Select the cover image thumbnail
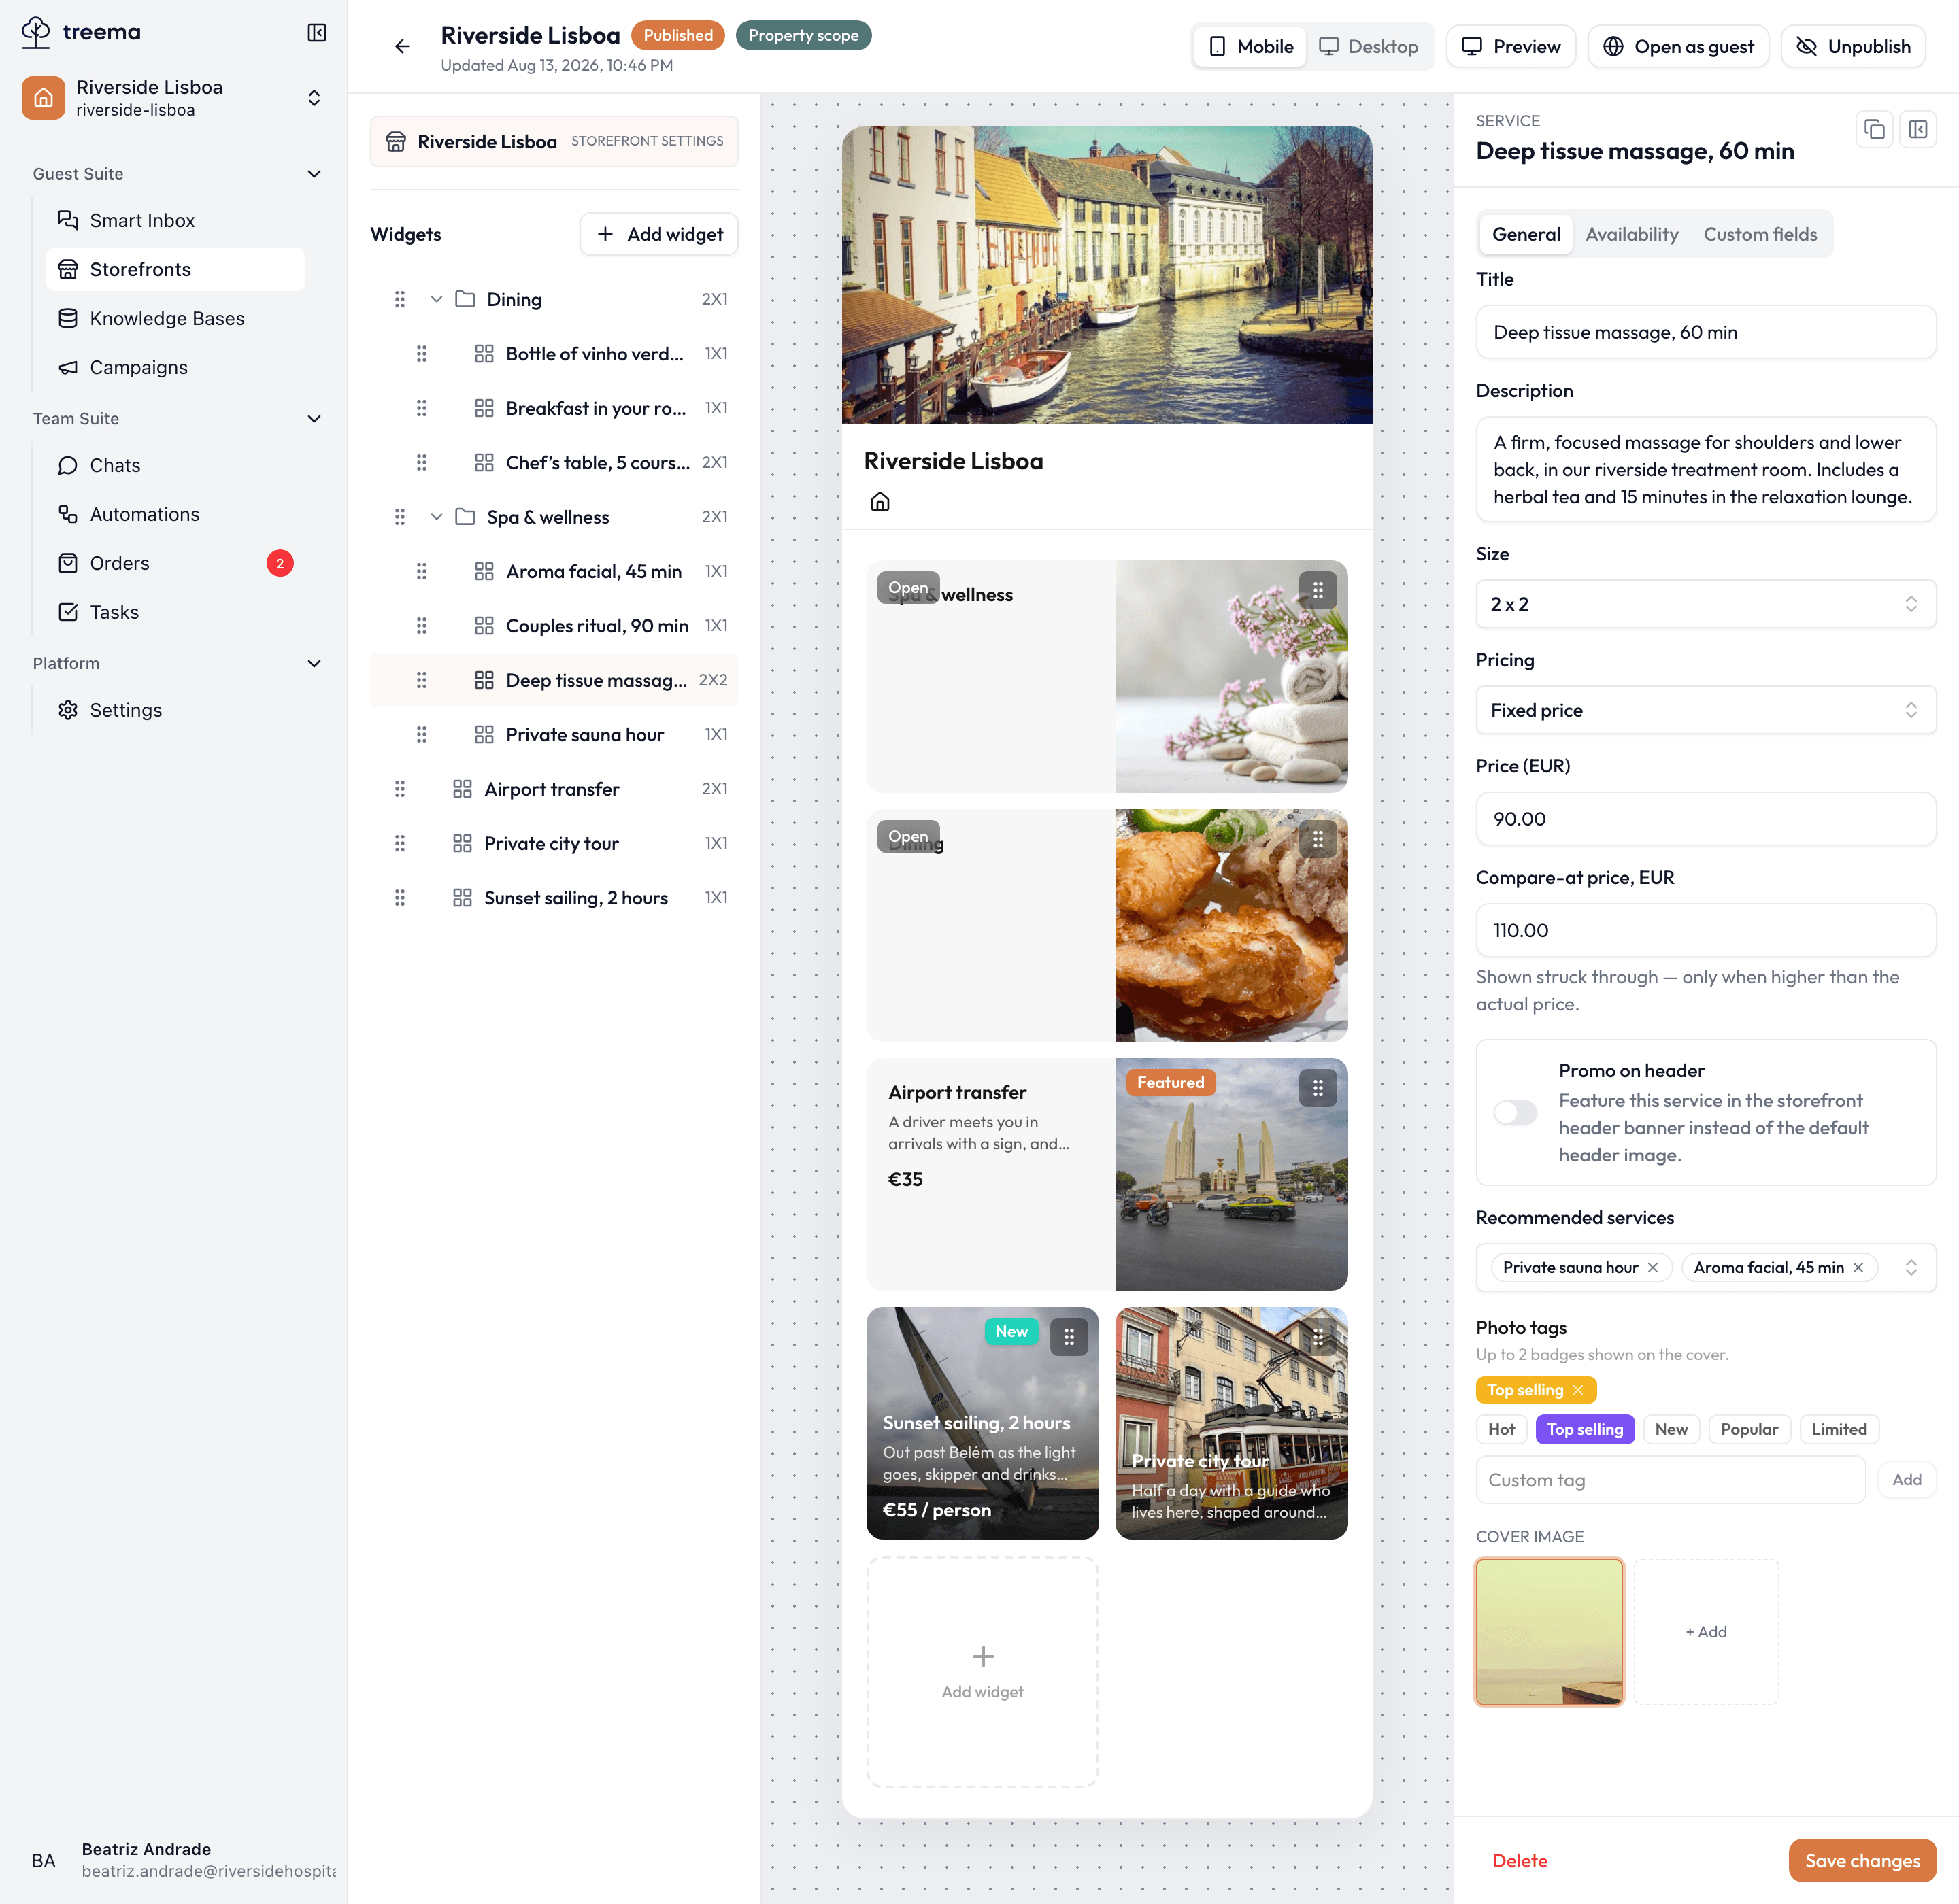Image resolution: width=1959 pixels, height=1904 pixels. (x=1549, y=1631)
